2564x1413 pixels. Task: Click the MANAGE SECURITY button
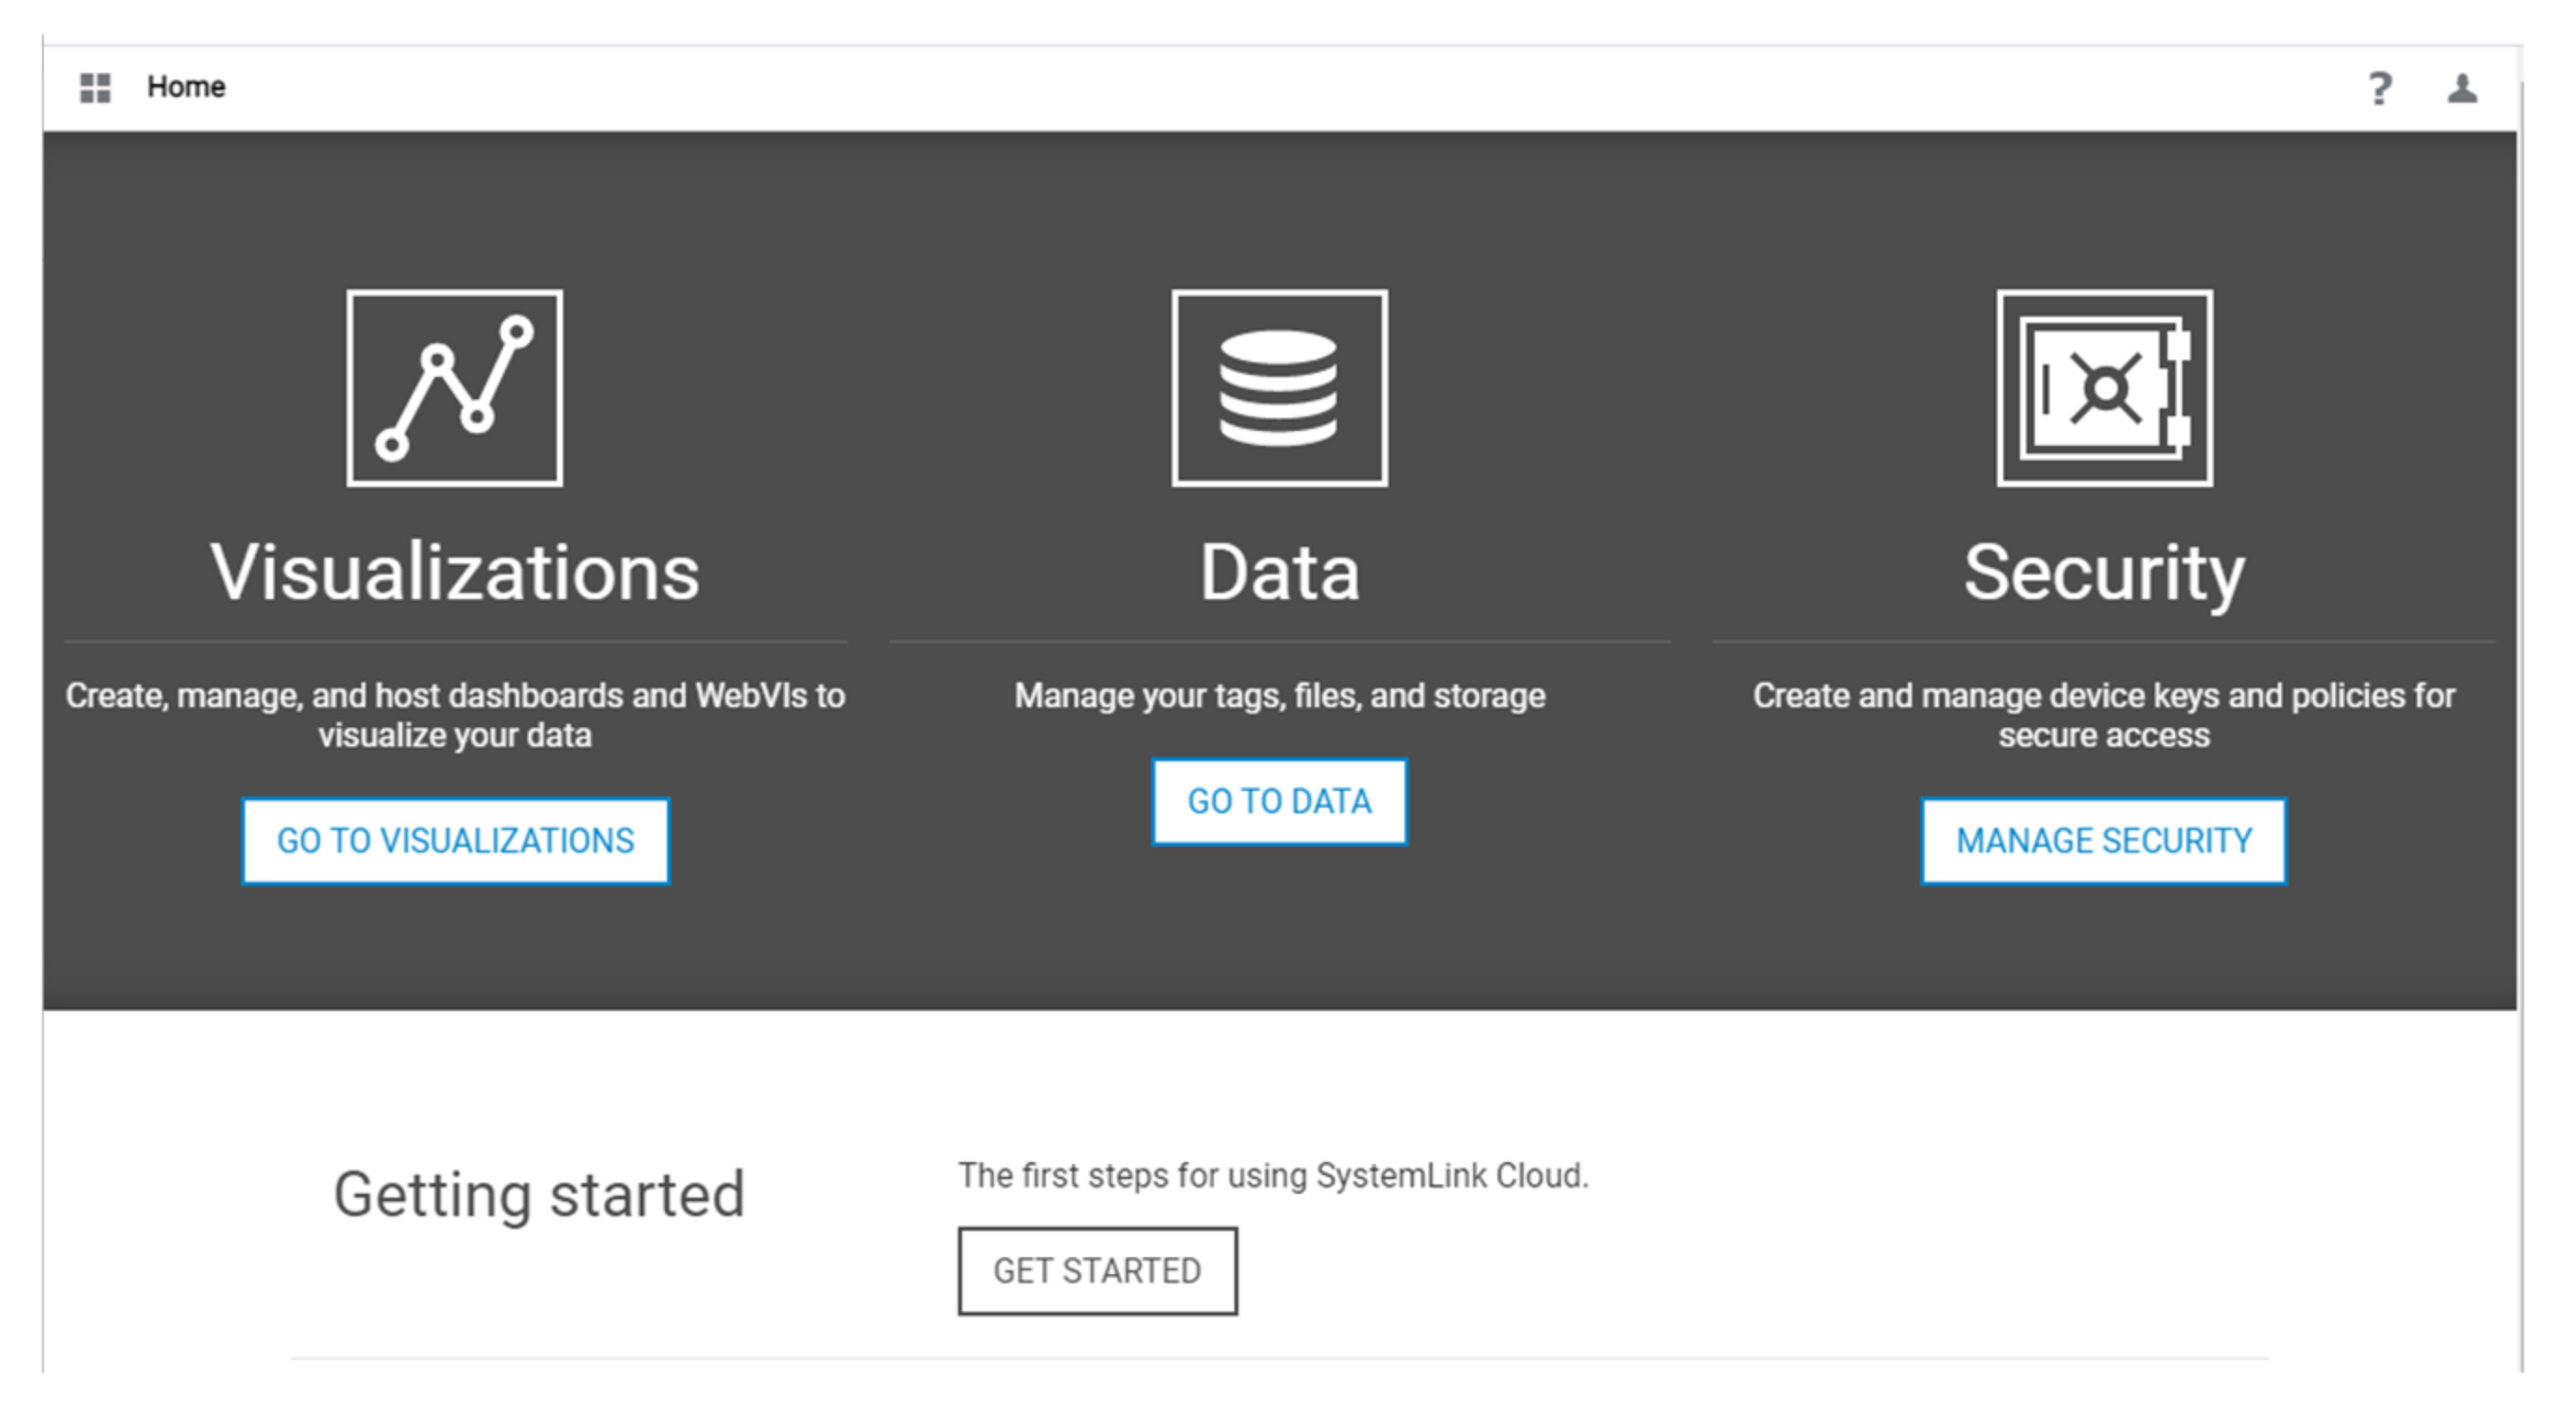point(2103,841)
